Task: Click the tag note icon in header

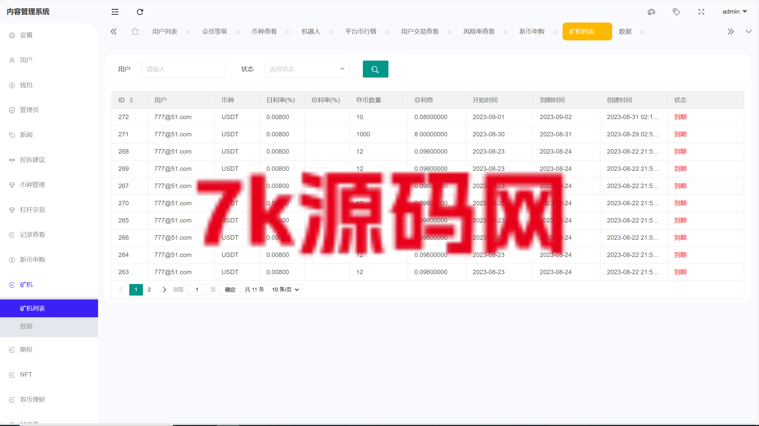Action: pos(676,12)
